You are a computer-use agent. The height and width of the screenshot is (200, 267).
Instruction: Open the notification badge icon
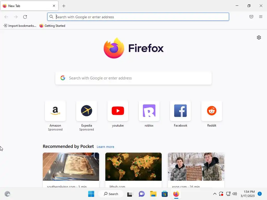pos(260,194)
